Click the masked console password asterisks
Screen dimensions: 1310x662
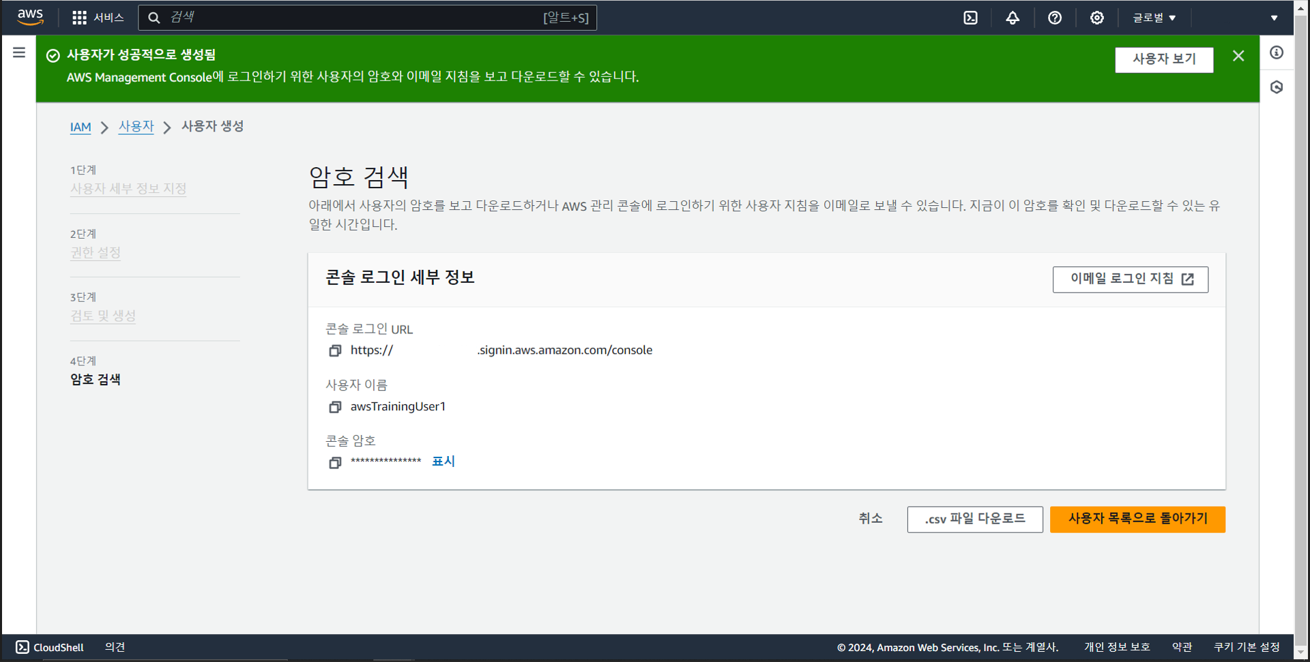point(386,462)
